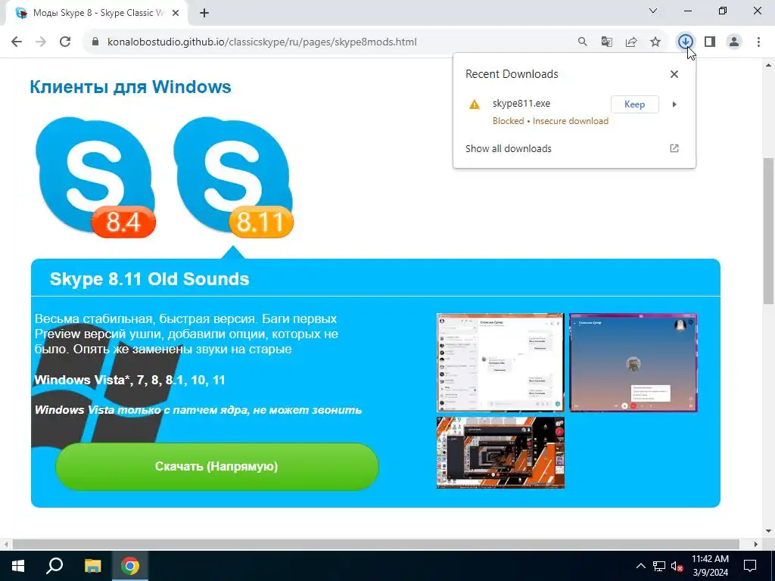
Task: Keep the blocked skype811.exe download
Action: [635, 104]
